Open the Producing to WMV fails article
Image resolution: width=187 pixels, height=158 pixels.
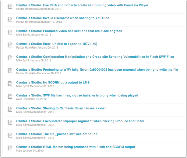97,70
